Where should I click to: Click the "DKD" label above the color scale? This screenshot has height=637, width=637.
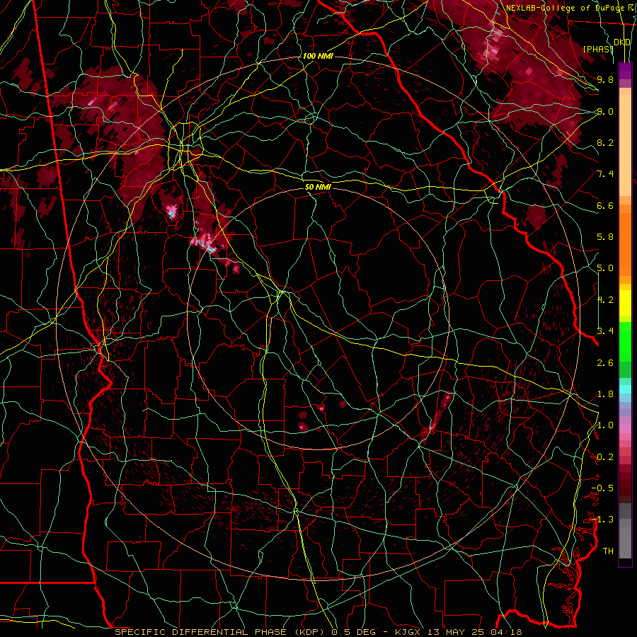(x=622, y=42)
